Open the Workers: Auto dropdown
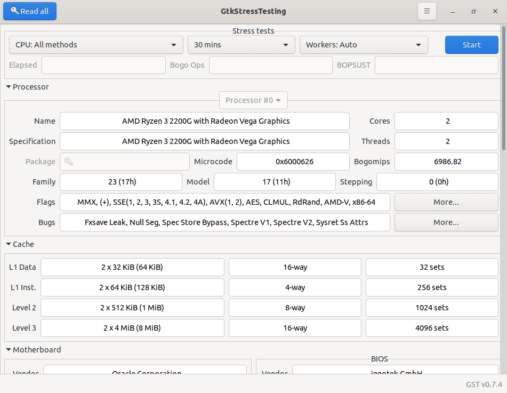This screenshot has height=393, width=507. point(364,45)
